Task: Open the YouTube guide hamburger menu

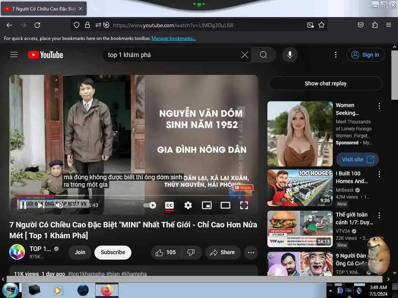Action: pyautogui.click(x=14, y=55)
